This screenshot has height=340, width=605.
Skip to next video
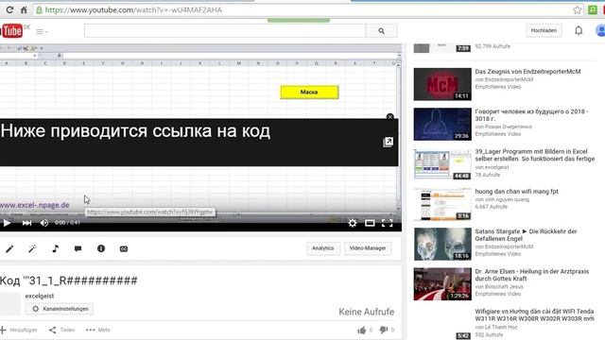pos(26,223)
